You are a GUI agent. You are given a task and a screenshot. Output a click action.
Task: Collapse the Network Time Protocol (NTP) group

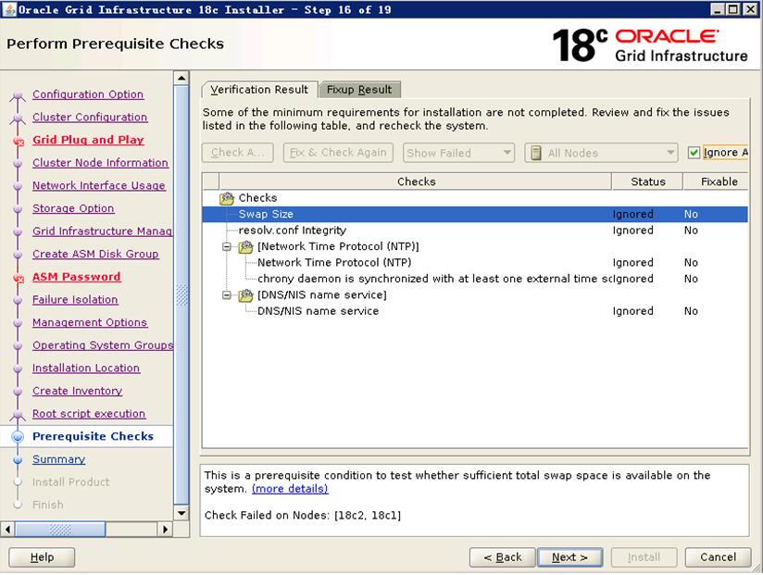(x=227, y=246)
